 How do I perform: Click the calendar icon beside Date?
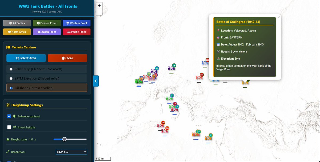(x=218, y=45)
